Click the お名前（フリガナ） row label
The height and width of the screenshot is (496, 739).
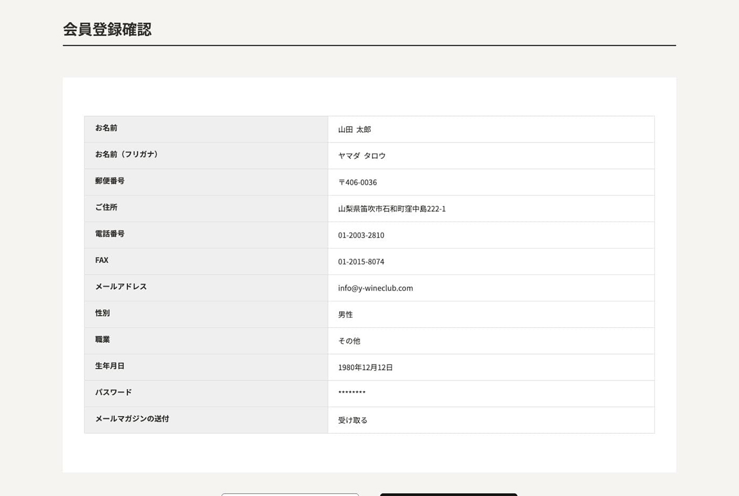coord(127,154)
